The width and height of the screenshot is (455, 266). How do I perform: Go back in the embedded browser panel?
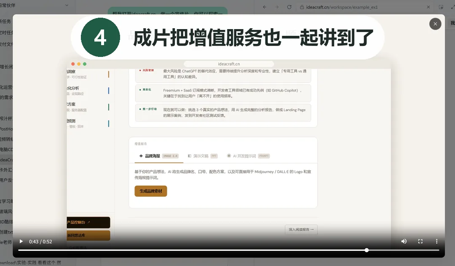pos(264,7)
